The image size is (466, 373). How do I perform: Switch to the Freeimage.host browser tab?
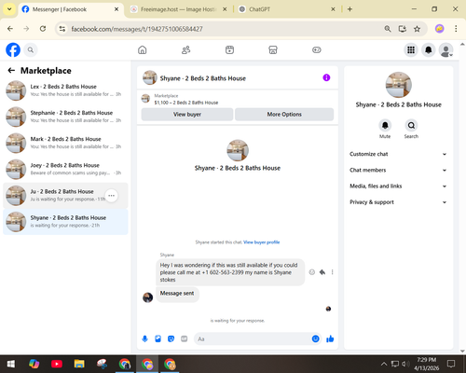point(178,9)
